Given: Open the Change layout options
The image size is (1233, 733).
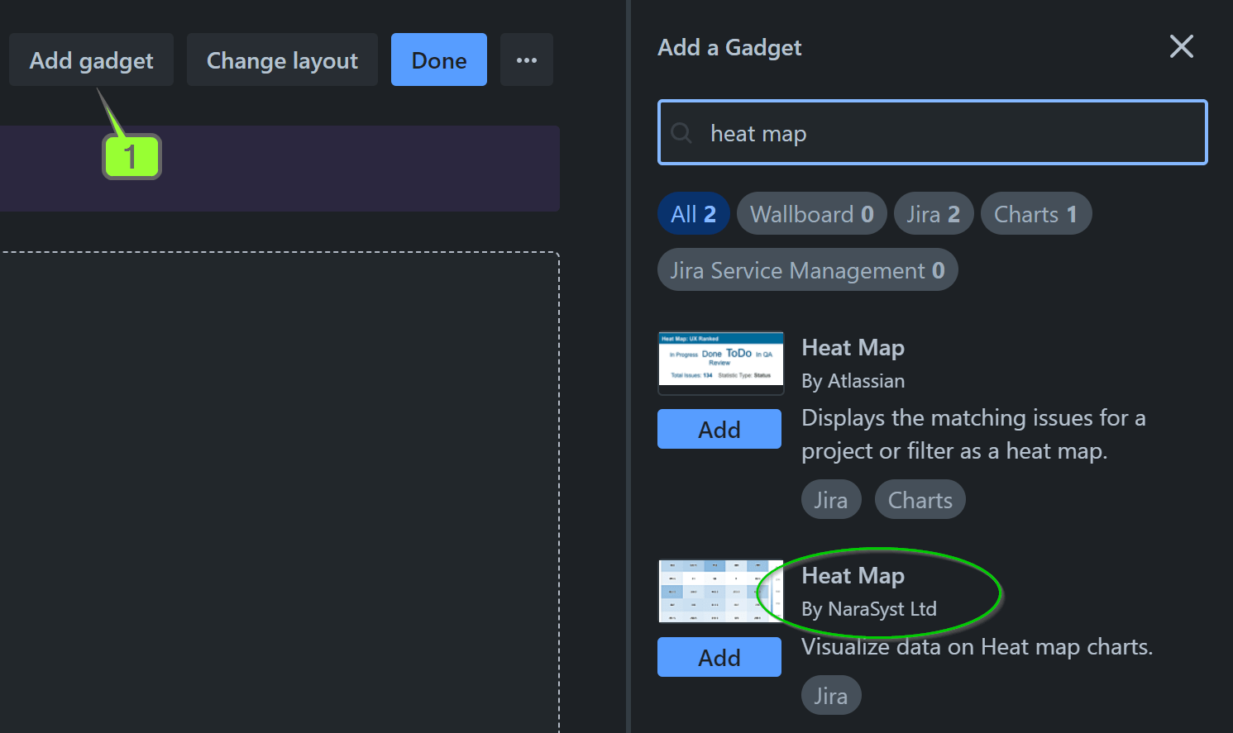Looking at the screenshot, I should pos(281,59).
